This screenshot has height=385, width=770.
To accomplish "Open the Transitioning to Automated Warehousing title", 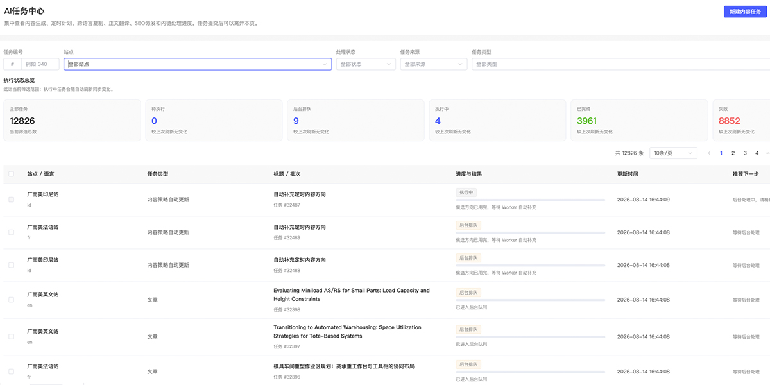I will pos(347,331).
